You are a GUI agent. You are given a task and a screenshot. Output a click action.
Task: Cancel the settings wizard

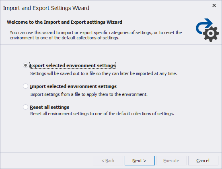pos(203,161)
